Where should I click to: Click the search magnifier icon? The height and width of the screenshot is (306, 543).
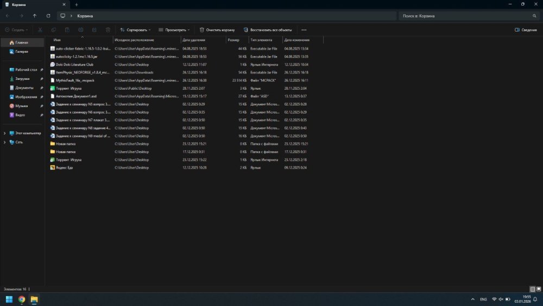point(534,16)
